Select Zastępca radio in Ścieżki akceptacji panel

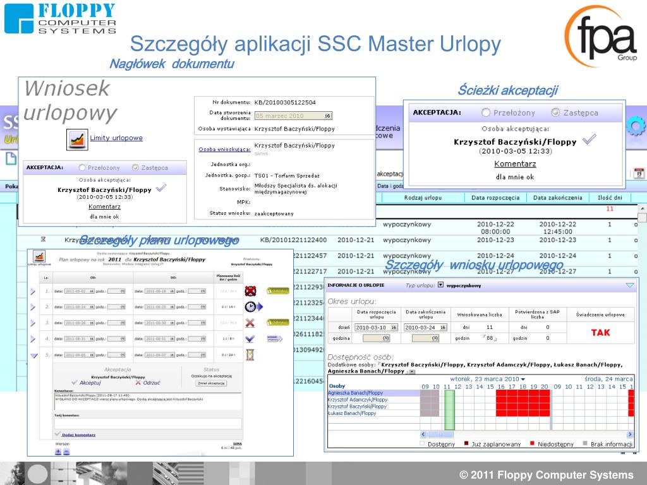(x=555, y=112)
